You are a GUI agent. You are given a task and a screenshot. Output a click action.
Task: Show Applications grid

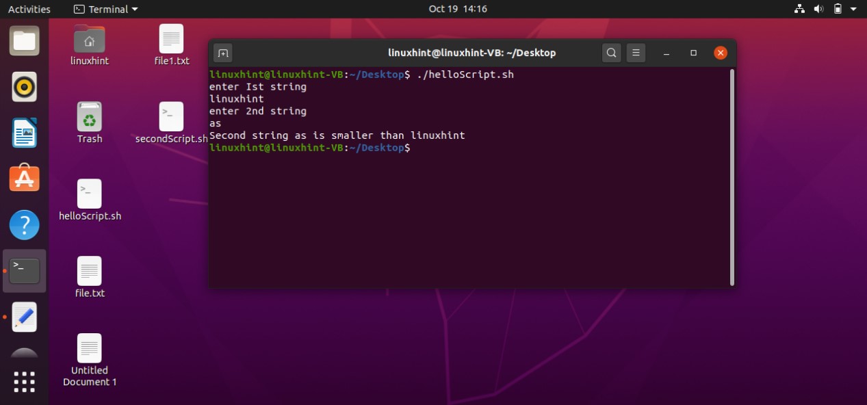point(25,382)
